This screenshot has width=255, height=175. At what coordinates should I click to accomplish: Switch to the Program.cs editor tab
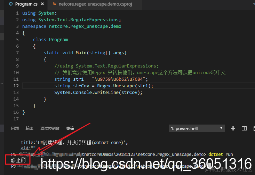click(26, 4)
